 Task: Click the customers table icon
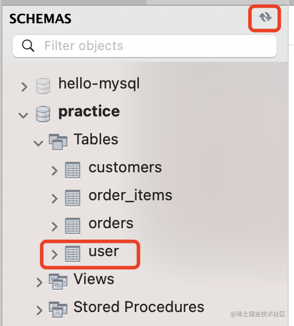(73, 170)
